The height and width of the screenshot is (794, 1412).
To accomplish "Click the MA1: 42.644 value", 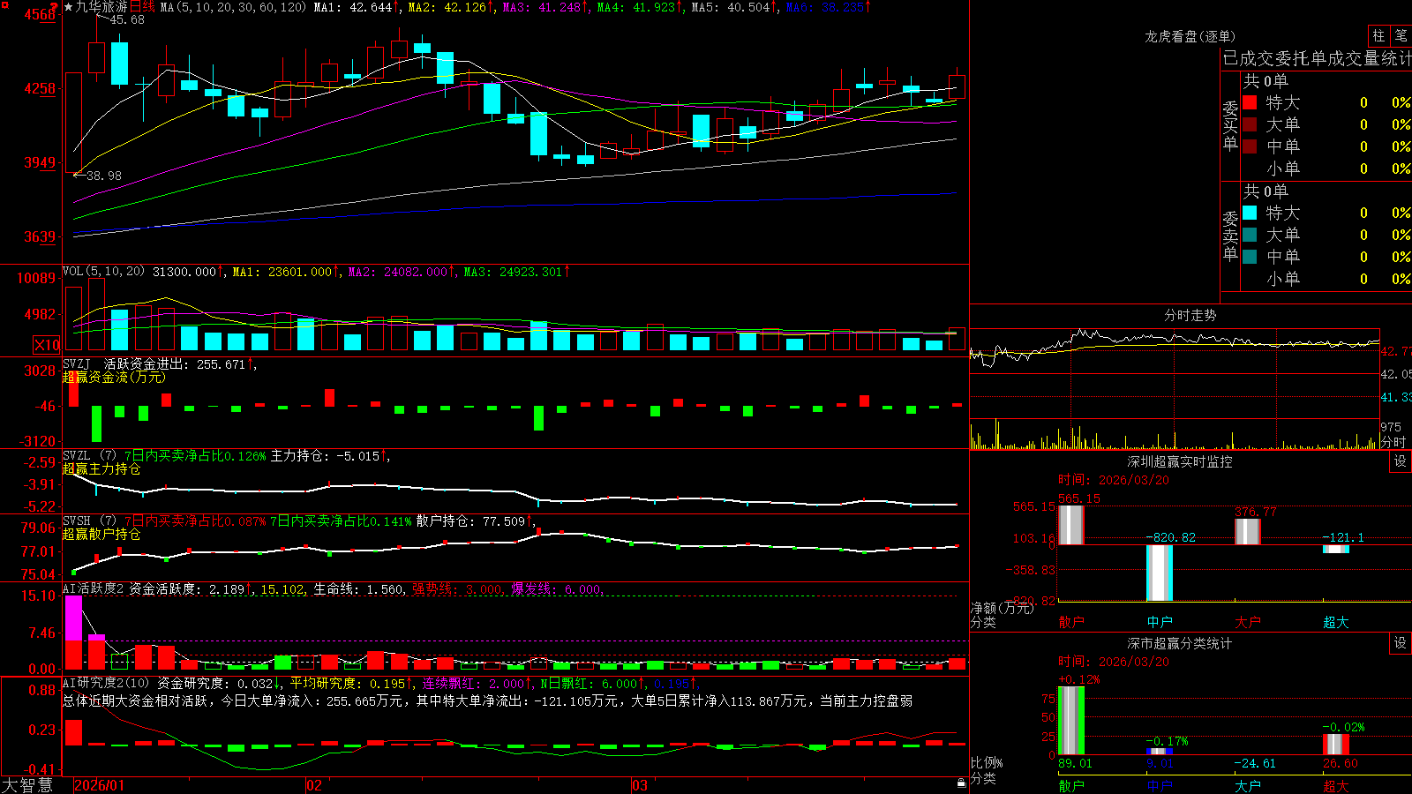I will pyautogui.click(x=355, y=7).
